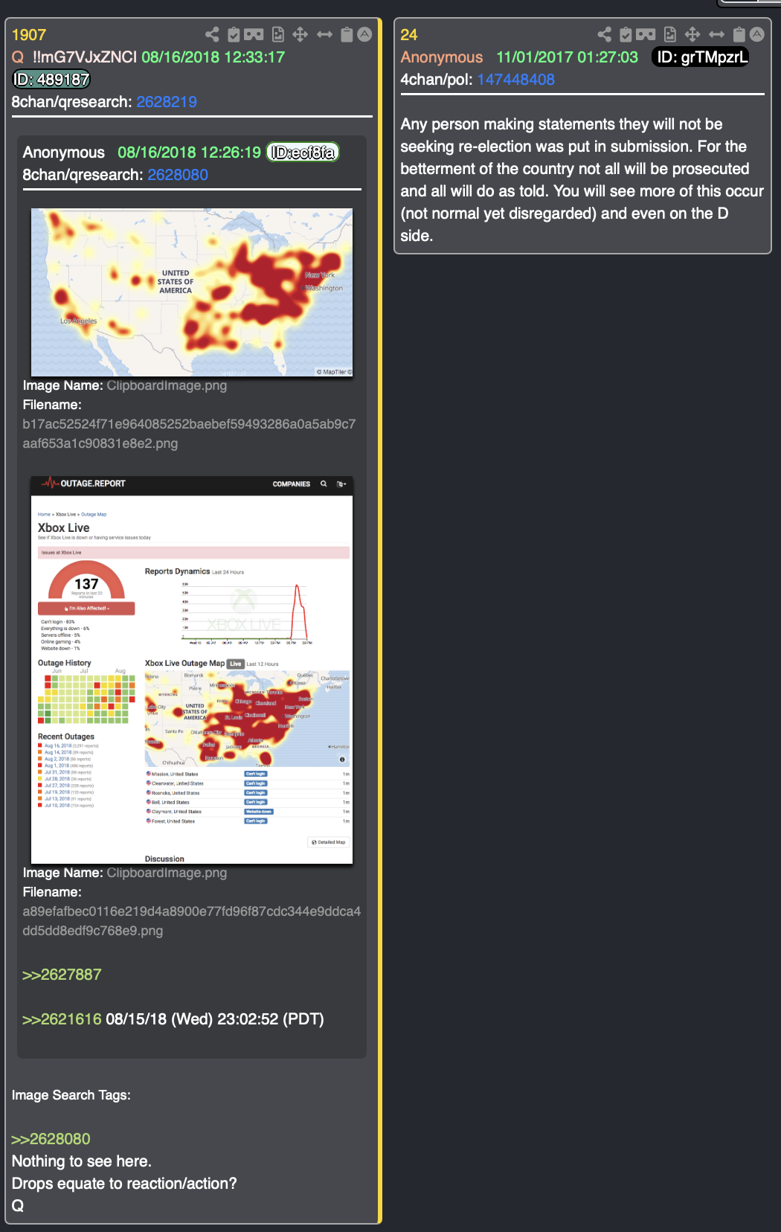781x1232 pixels.
Task: Click the ID: grTMpzrL badge
Action: coord(701,57)
